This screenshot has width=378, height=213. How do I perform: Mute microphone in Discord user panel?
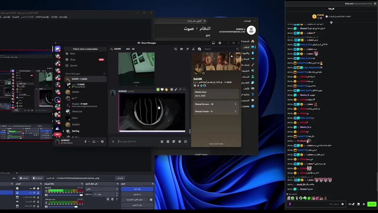point(85,141)
